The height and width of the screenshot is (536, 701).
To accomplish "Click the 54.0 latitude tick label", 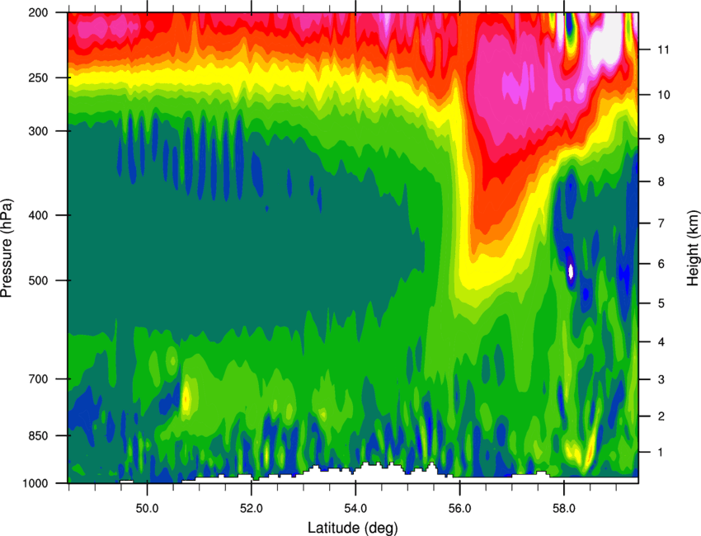I will coord(356,508).
